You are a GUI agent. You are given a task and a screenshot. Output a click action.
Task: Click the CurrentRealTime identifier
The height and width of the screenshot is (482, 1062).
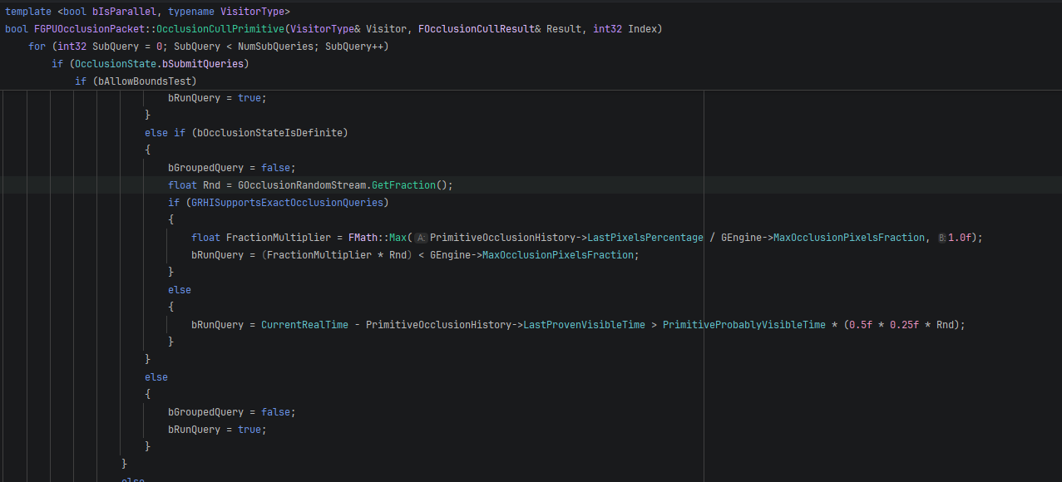[x=304, y=325]
